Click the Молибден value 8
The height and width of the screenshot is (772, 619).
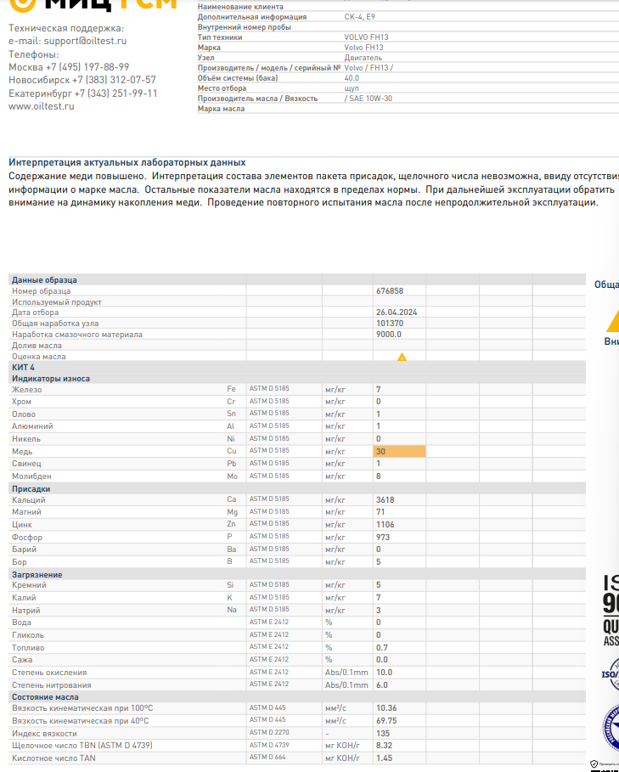click(x=379, y=476)
